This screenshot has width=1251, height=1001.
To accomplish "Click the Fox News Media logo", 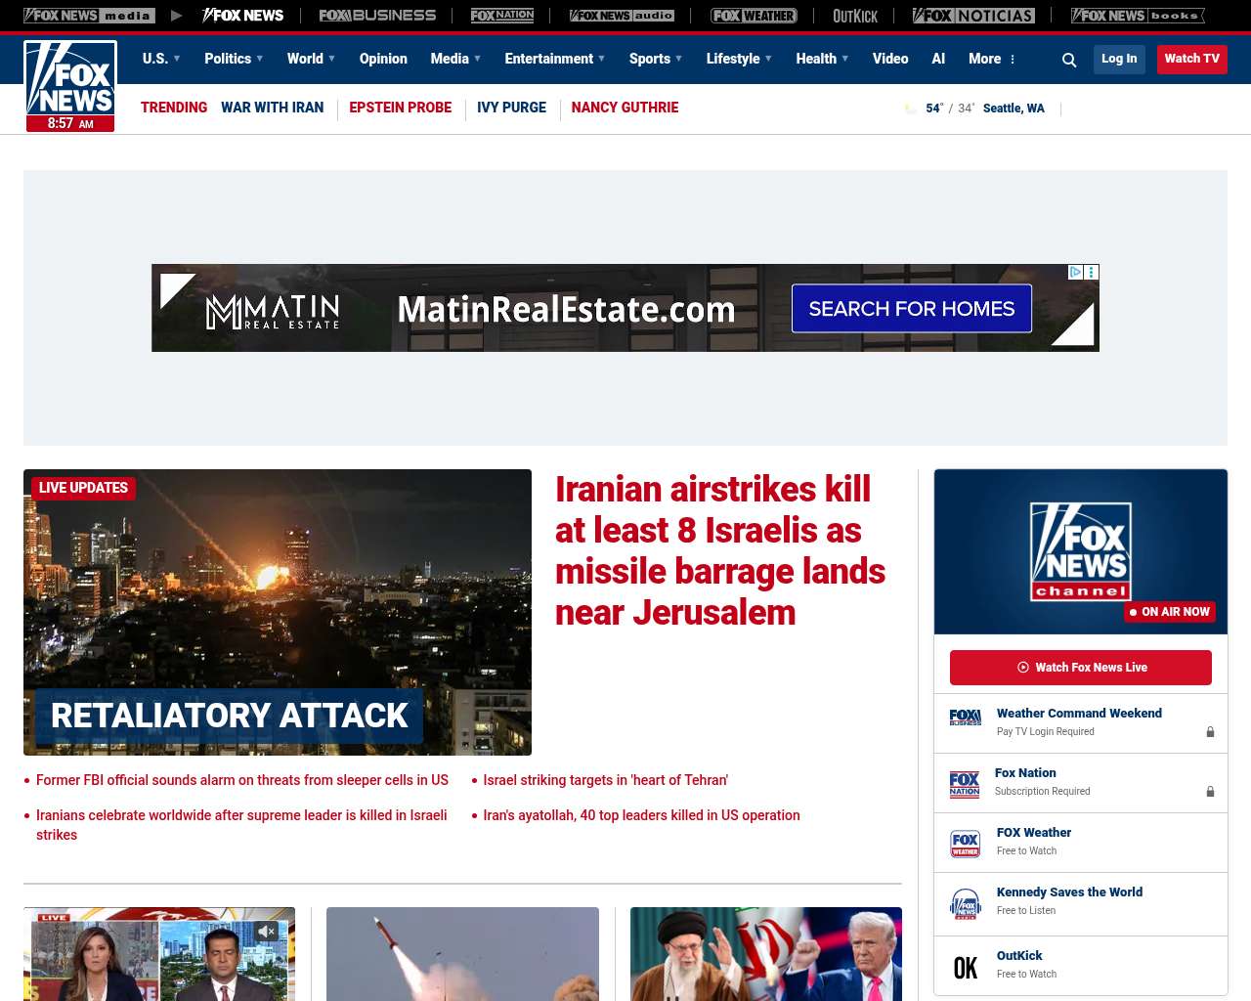I will point(89,16).
